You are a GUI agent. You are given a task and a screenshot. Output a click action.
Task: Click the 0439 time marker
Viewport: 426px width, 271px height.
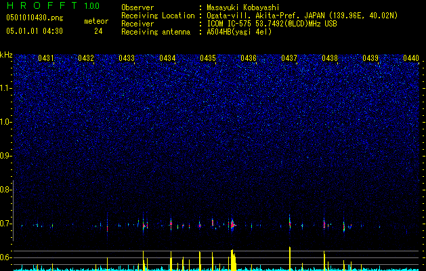coord(370,58)
